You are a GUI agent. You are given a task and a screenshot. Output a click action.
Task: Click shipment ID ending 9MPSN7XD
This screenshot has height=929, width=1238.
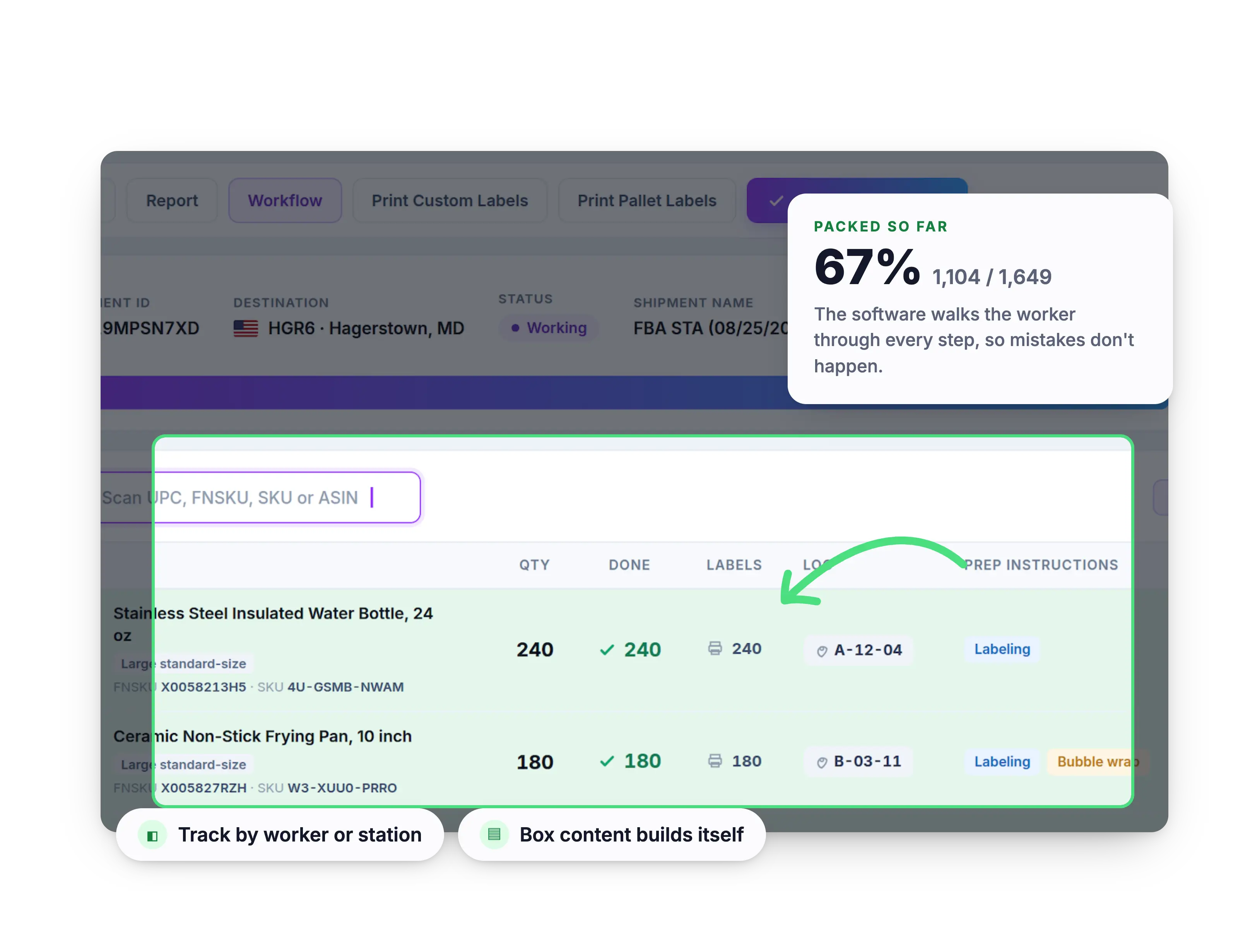coord(150,328)
